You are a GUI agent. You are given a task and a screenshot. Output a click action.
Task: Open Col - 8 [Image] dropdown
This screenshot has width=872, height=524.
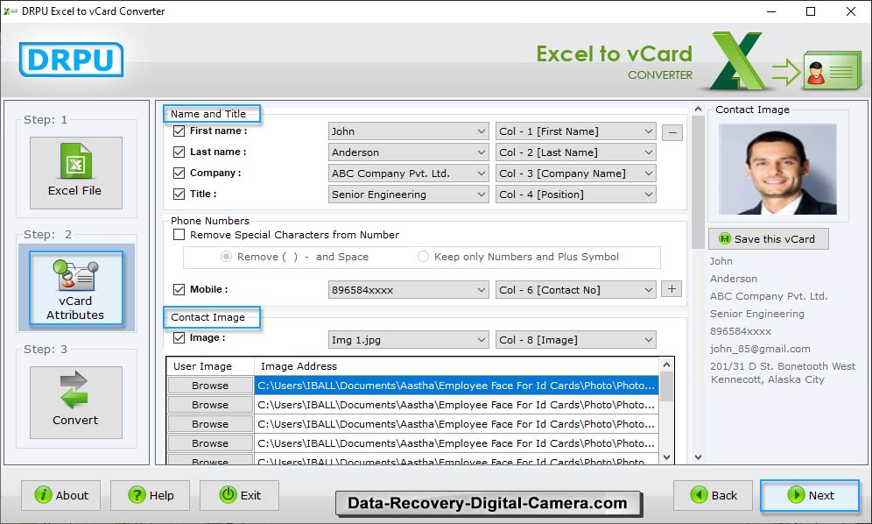click(575, 340)
